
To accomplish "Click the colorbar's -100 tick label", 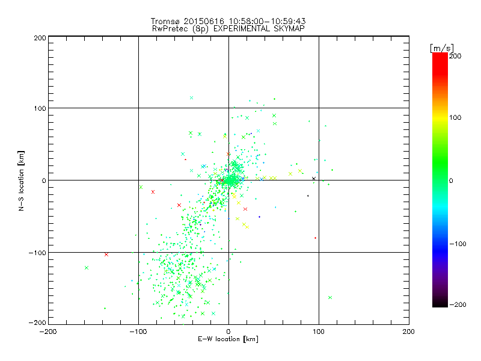I will (x=458, y=244).
